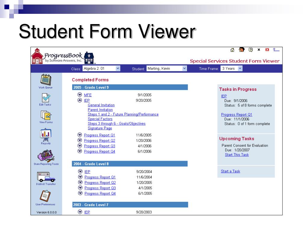Open the Special Factors form
The image size is (308, 231).
100,119
